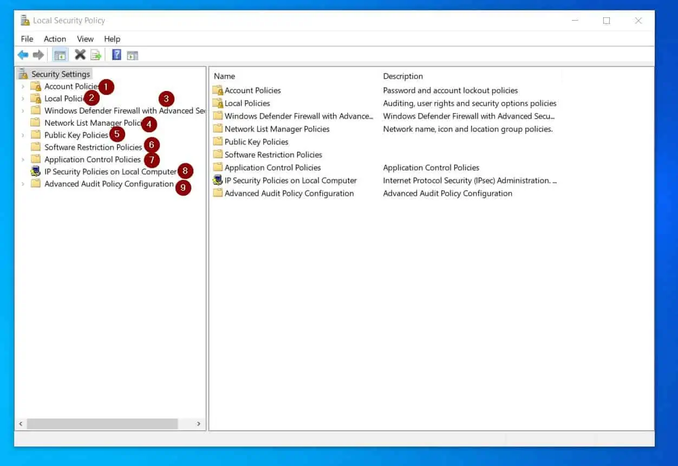Screen dimensions: 678x466
Task: Expand Advanced Audit Policy Configuration node
Action: click(22, 184)
